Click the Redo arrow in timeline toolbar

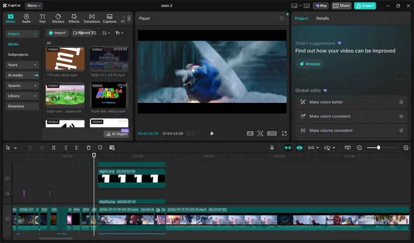click(42, 147)
